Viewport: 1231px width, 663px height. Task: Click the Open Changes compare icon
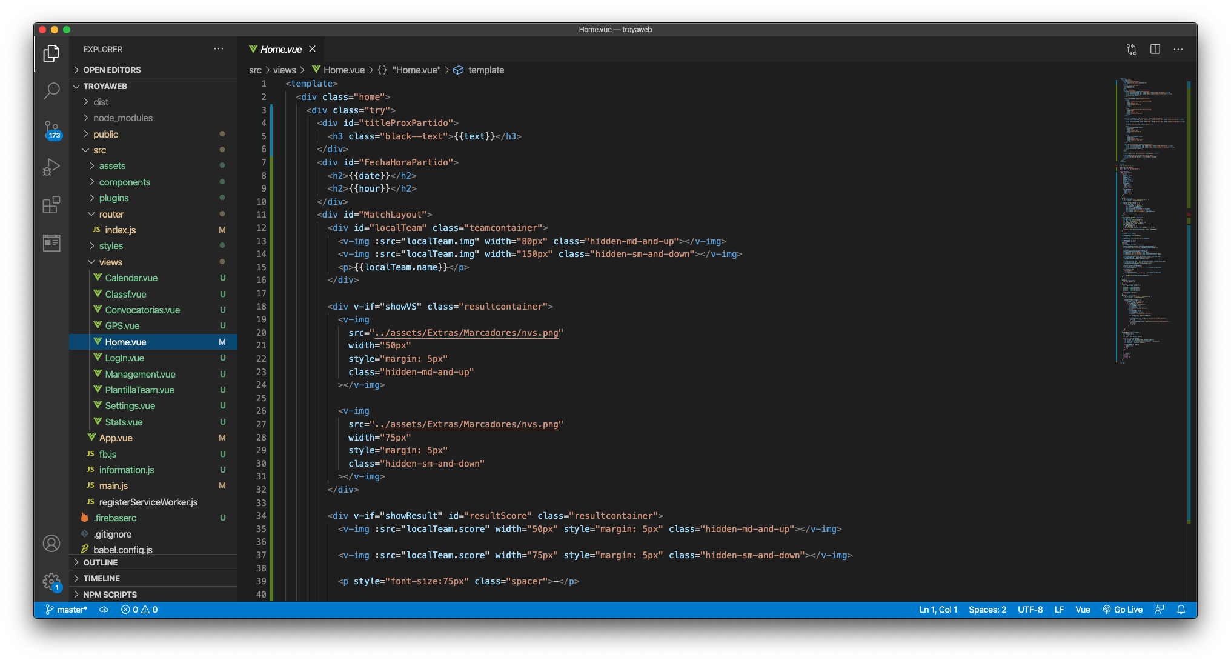point(1131,49)
